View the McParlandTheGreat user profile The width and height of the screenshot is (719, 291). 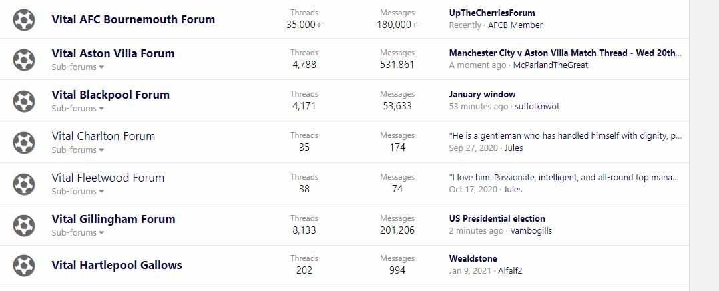[x=551, y=65]
